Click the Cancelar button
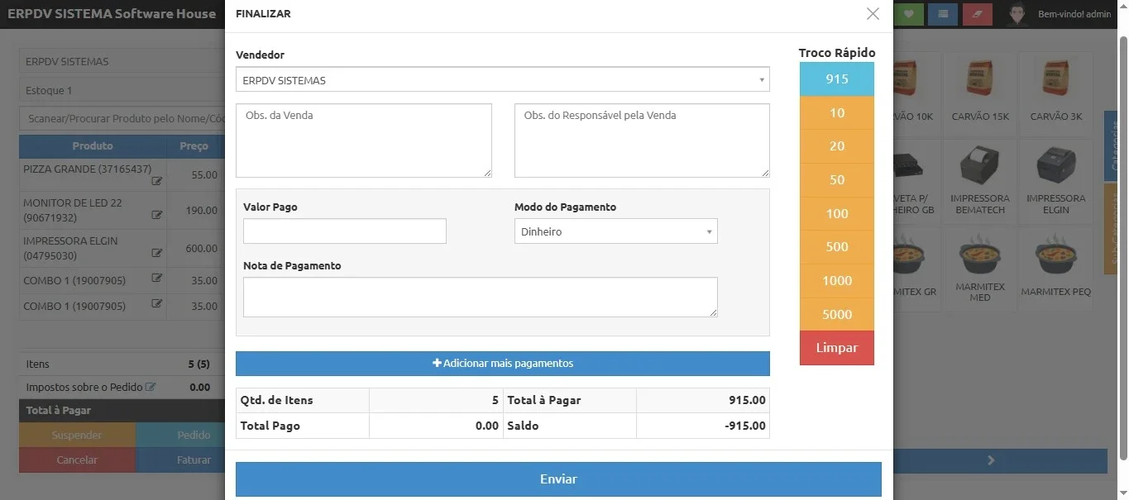Viewport: 1129px width, 500px height. 77,460
